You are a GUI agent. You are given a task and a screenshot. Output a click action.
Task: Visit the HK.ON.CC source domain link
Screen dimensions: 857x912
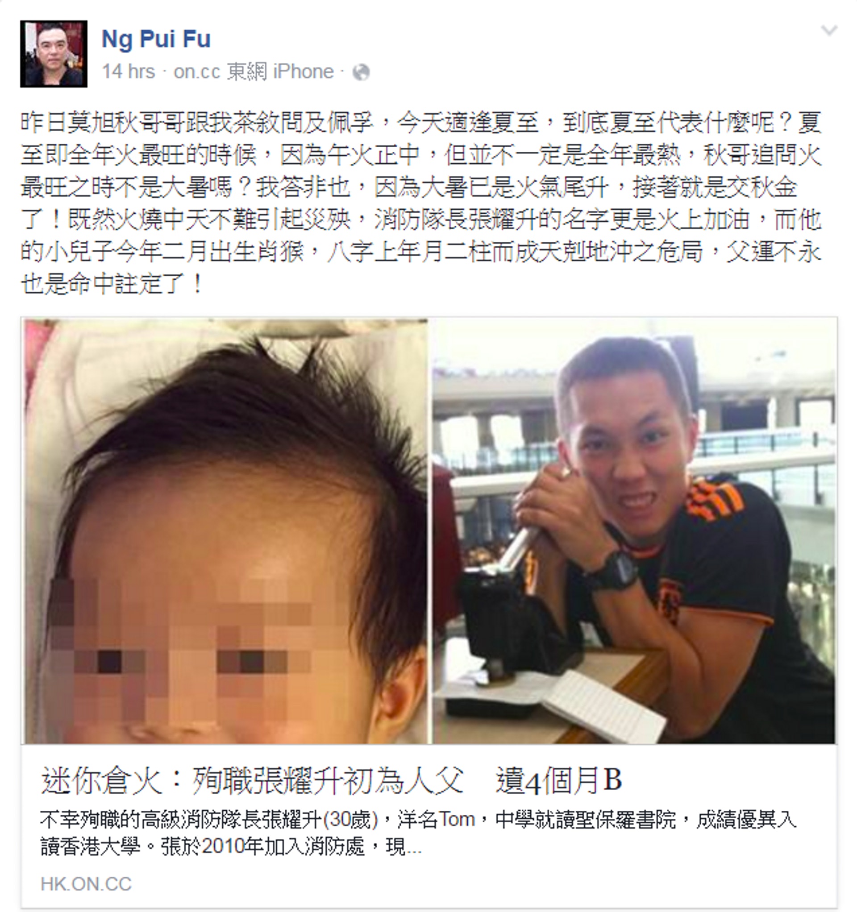tap(86, 884)
